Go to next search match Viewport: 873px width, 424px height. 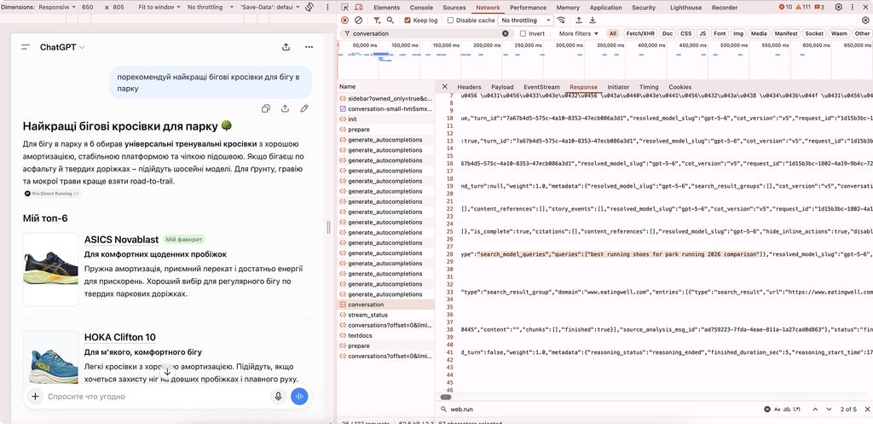tap(829, 409)
